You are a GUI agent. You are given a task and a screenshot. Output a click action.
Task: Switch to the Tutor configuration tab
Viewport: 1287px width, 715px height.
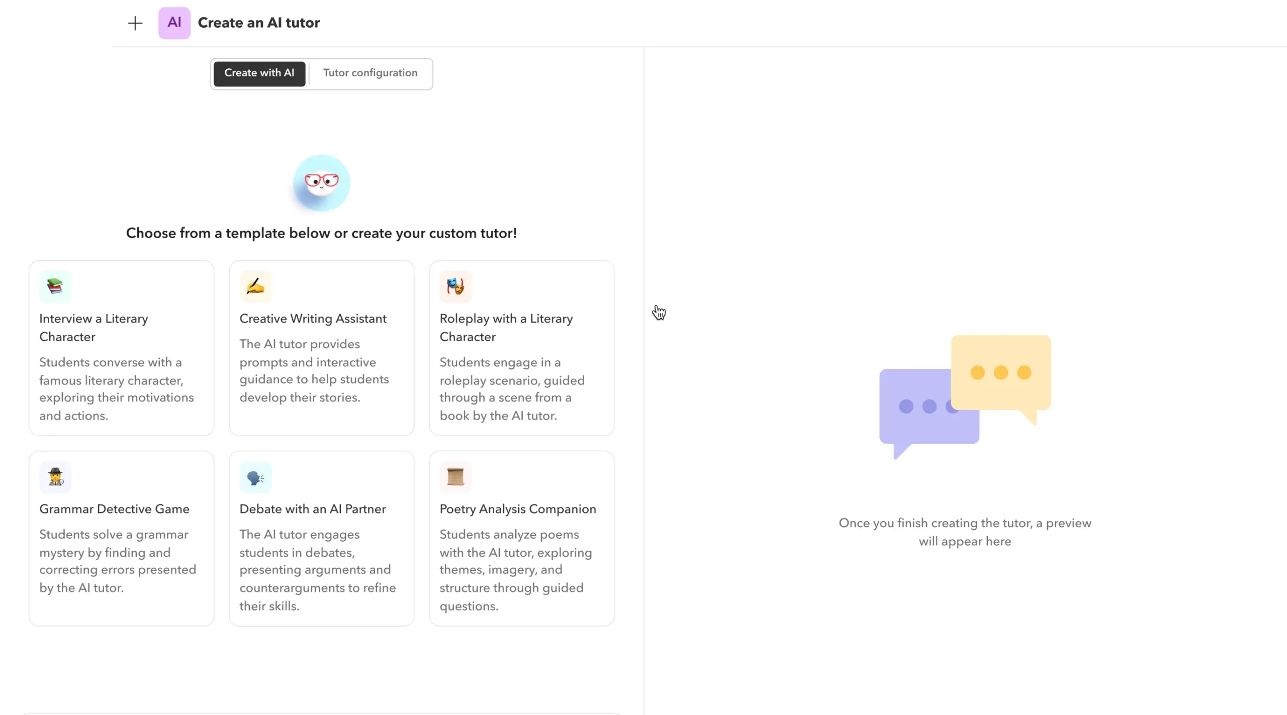click(371, 73)
